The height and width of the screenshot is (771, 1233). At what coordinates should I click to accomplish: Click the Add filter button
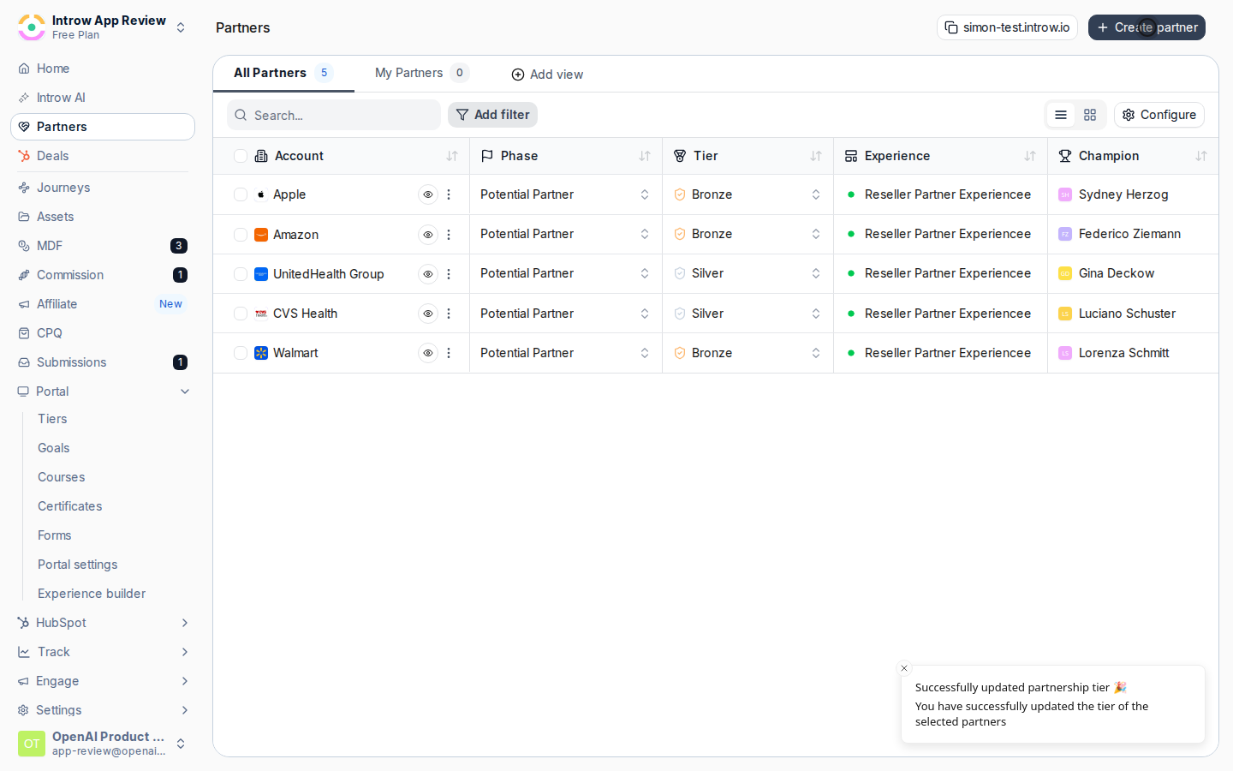click(x=492, y=115)
